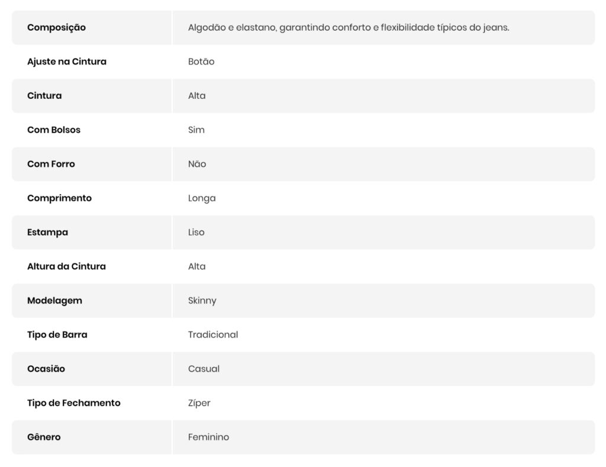606x467 pixels.
Task: Click the Liso pattern value
Action: [x=196, y=232]
